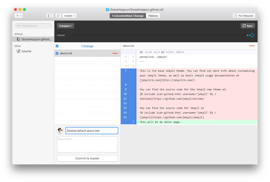The width and height of the screenshot is (270, 182).
Task: Toggle selection of deleted line 7 in the gutter
Action: [x=125, y=71]
